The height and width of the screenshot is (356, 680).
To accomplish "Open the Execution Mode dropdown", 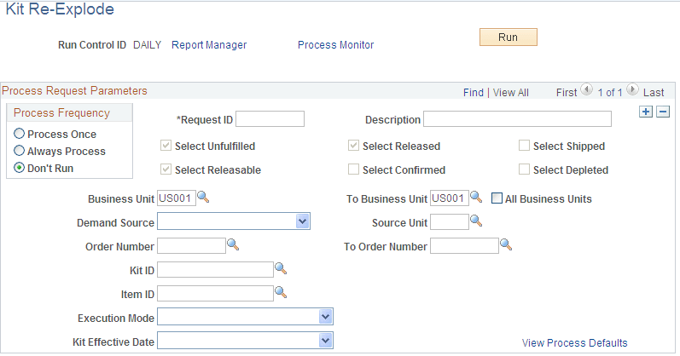I will tap(325, 317).
